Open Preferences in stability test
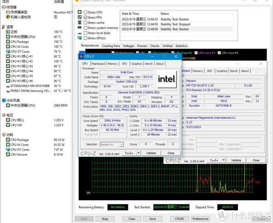 [x=200, y=219]
